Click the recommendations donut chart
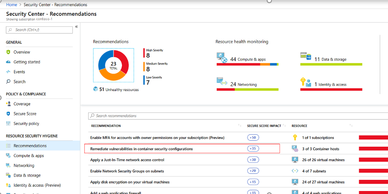This screenshot has height=194, width=388. (x=113, y=65)
